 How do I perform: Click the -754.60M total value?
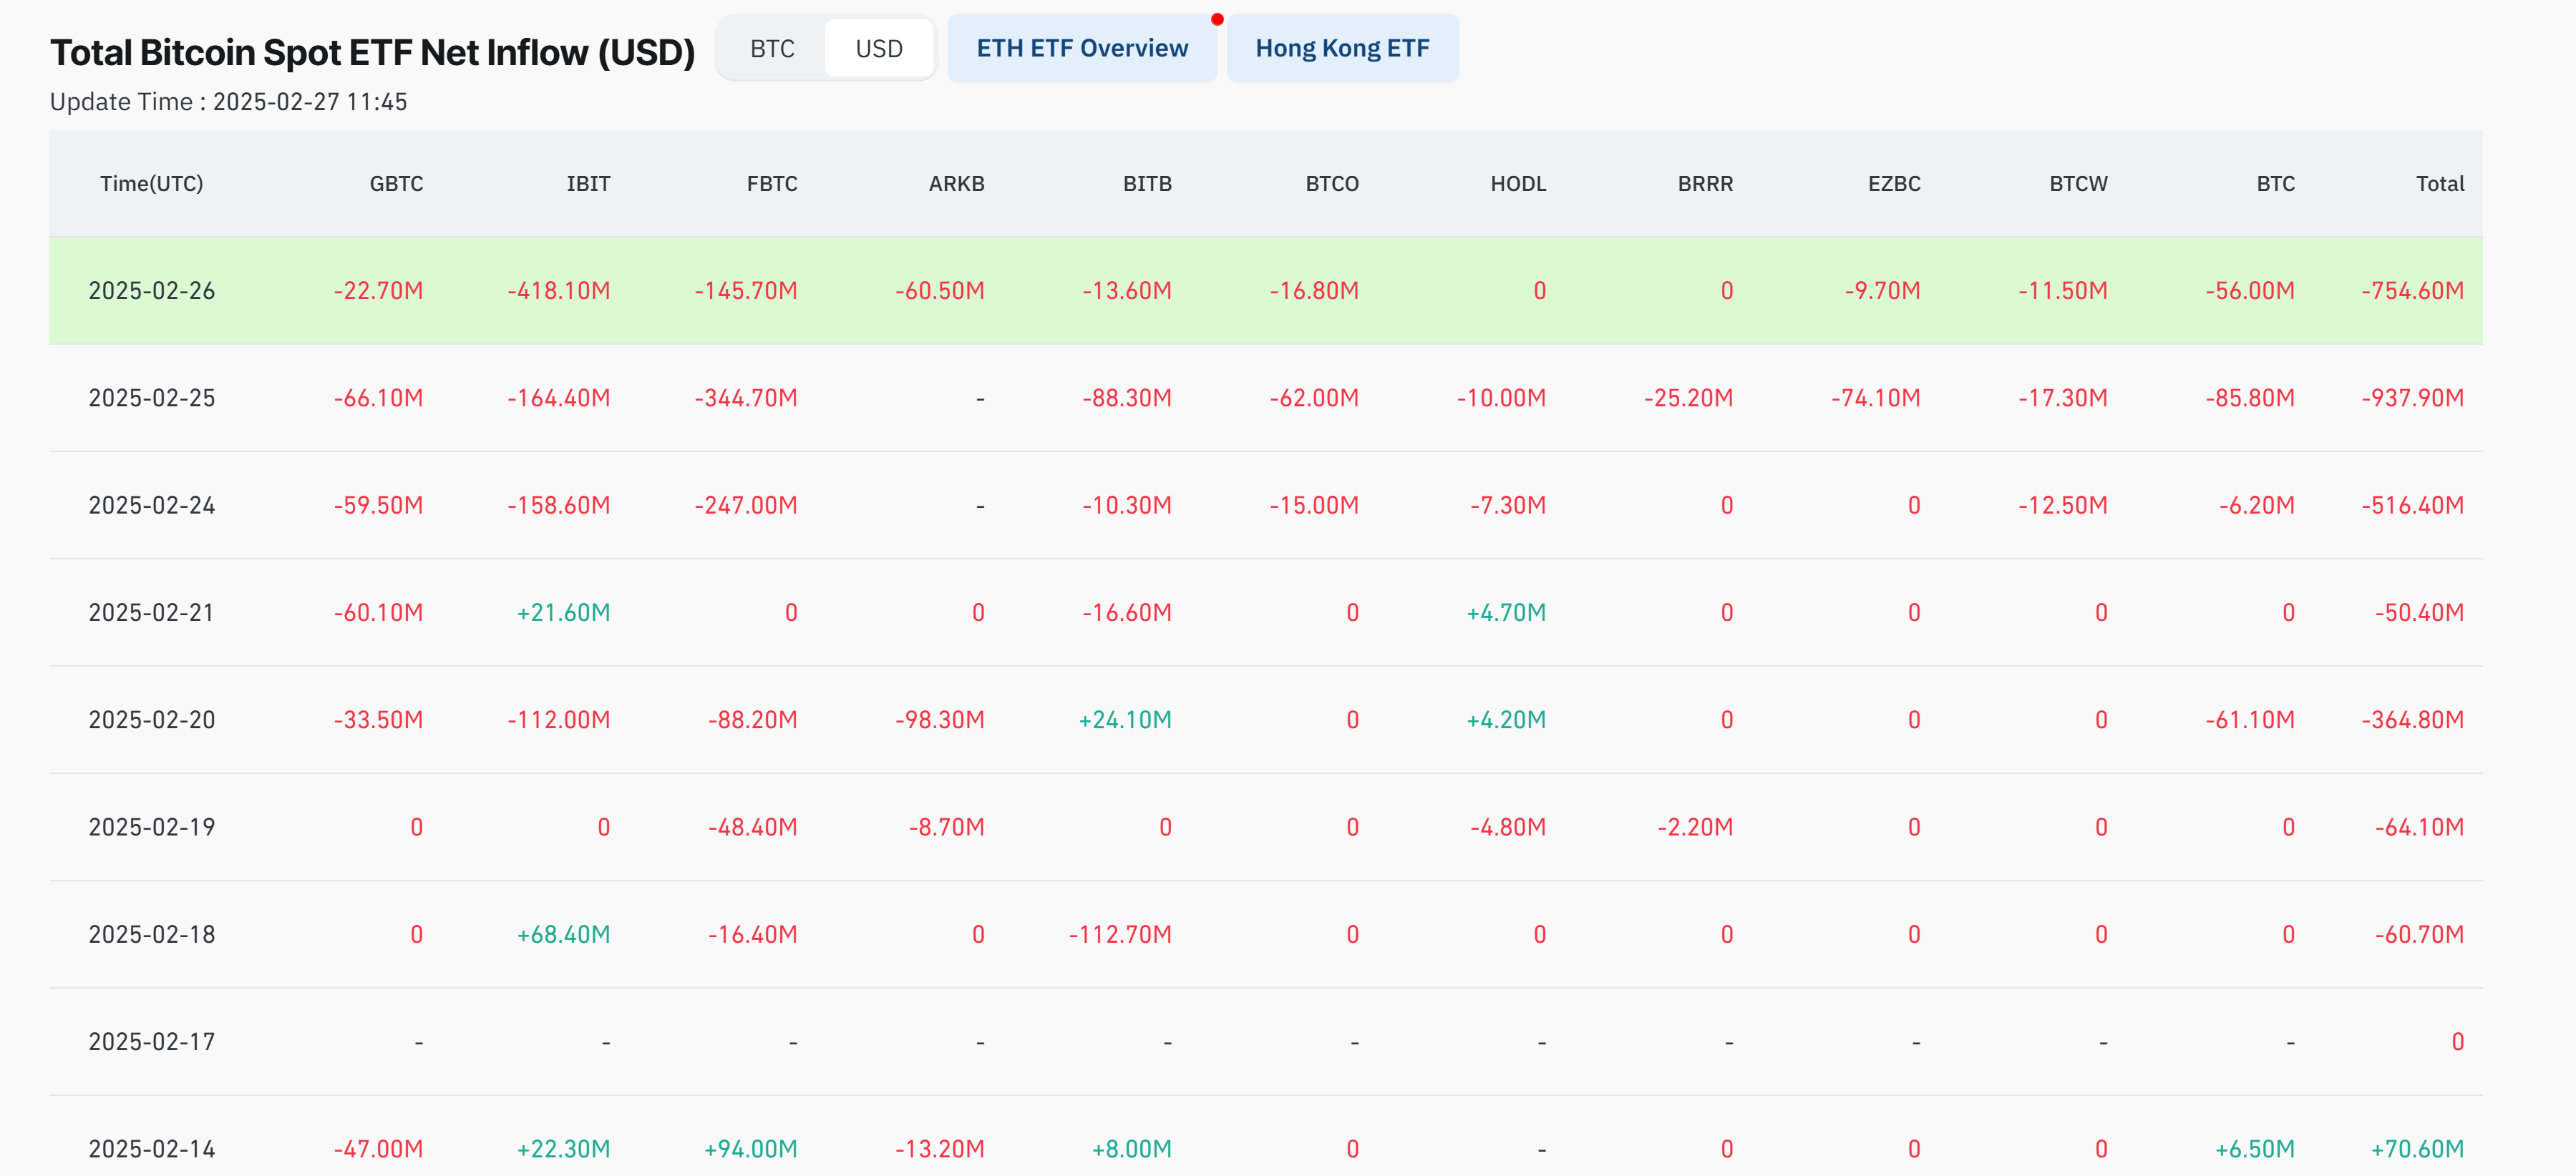(2412, 290)
